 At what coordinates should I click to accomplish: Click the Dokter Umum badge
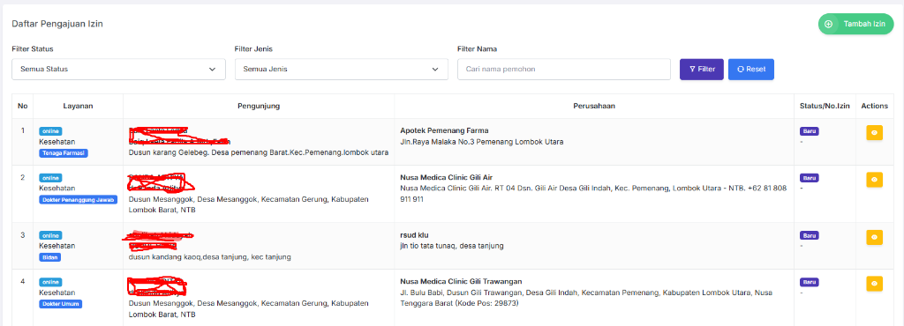[61, 304]
